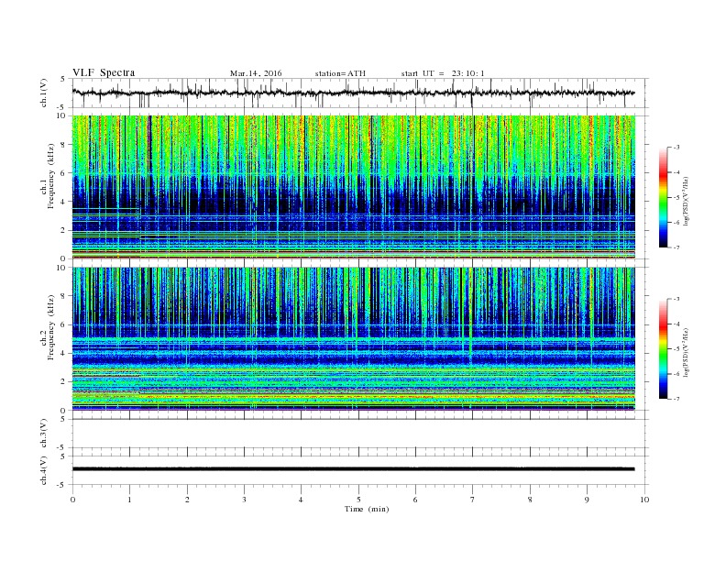Click the "8" tick on the time axis

530,500
